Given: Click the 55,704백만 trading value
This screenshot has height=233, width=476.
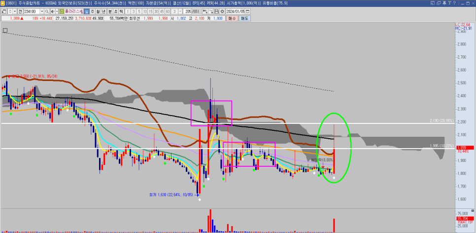Looking at the screenshot, I should point(118,18).
